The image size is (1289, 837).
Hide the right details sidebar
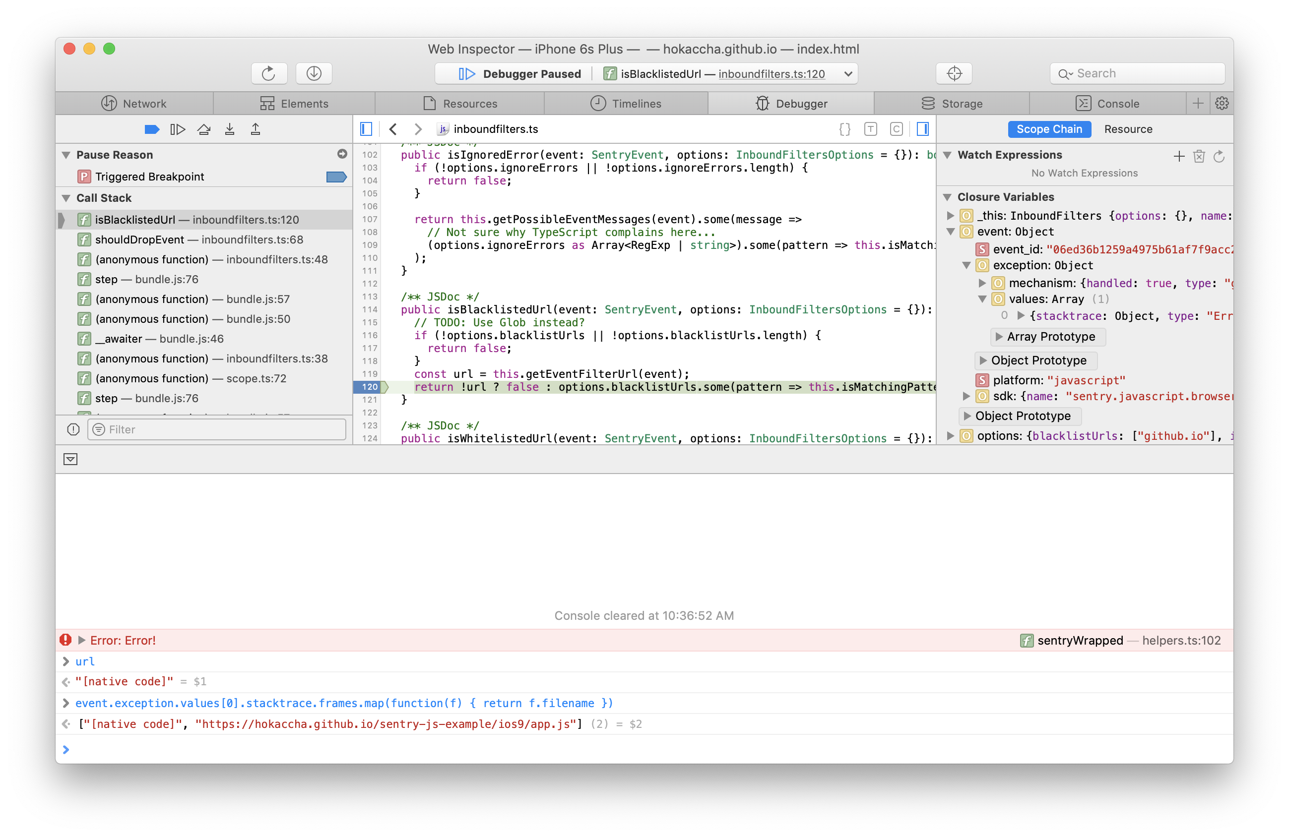(x=923, y=129)
